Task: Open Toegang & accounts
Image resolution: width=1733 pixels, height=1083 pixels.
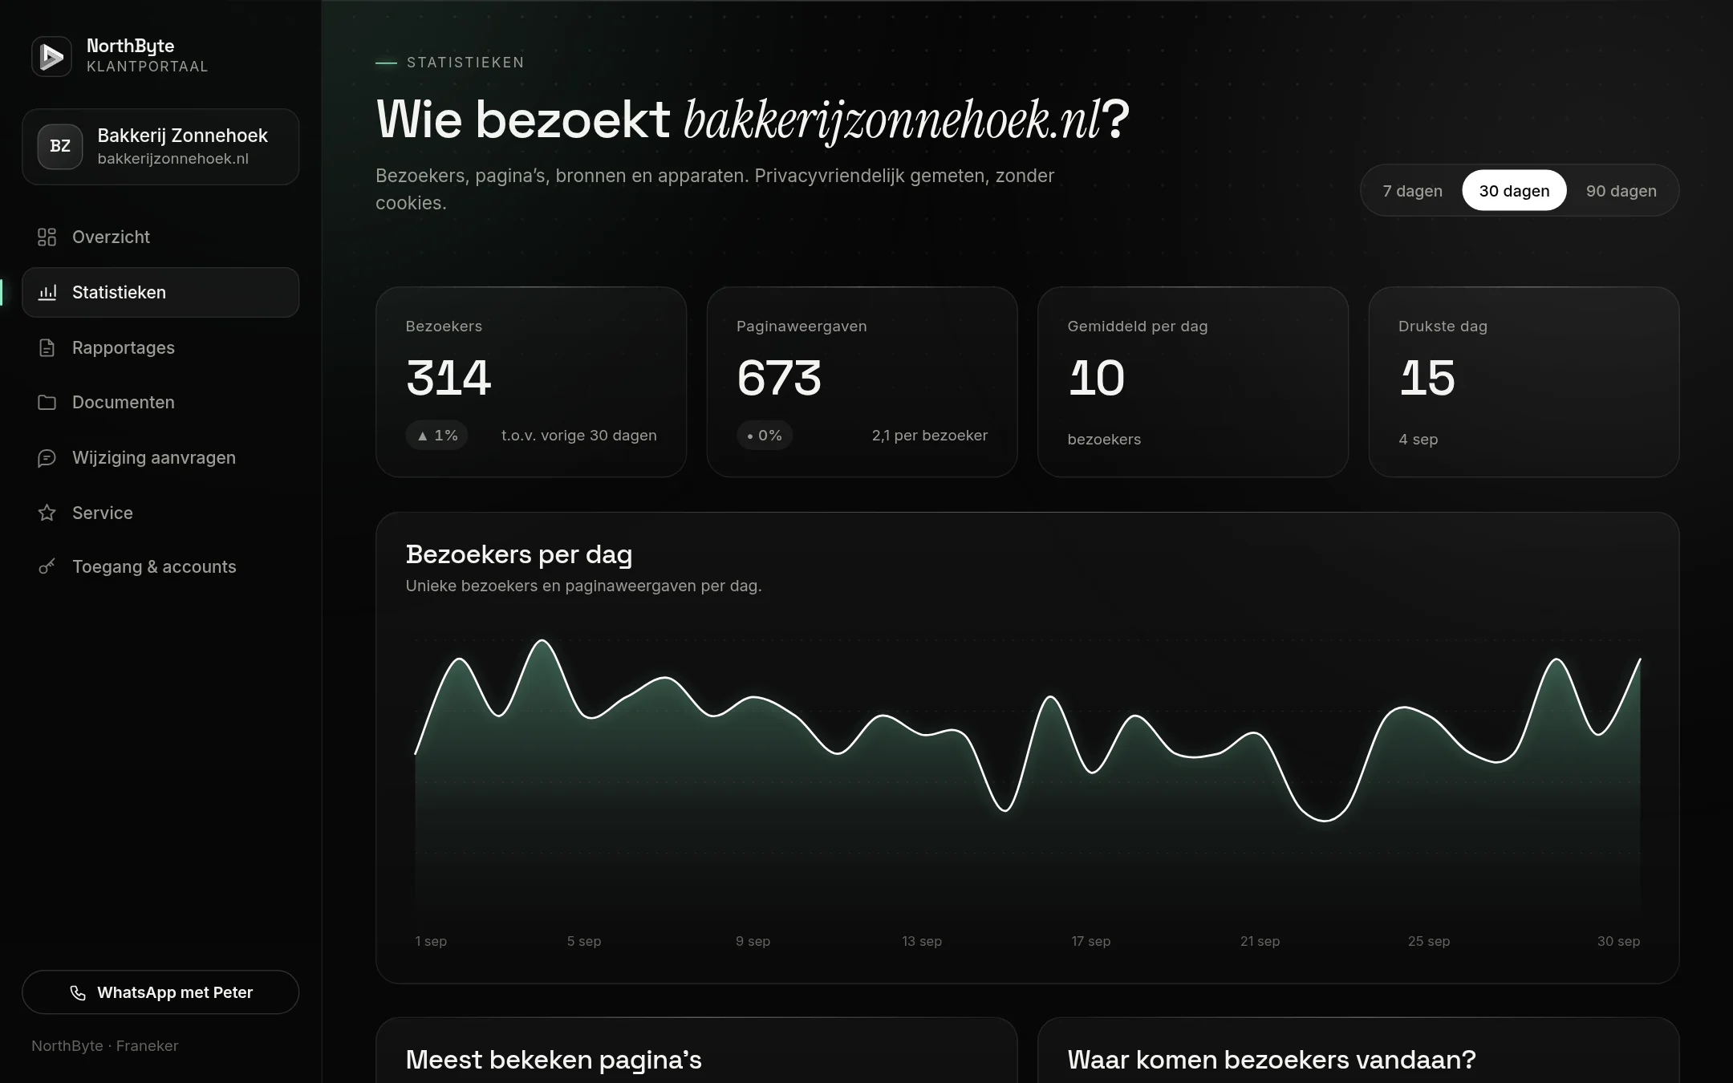Action: click(x=160, y=566)
